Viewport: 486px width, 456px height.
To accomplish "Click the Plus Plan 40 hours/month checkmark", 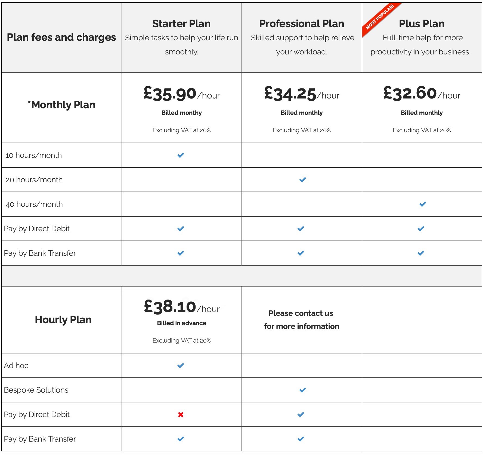I will [423, 204].
